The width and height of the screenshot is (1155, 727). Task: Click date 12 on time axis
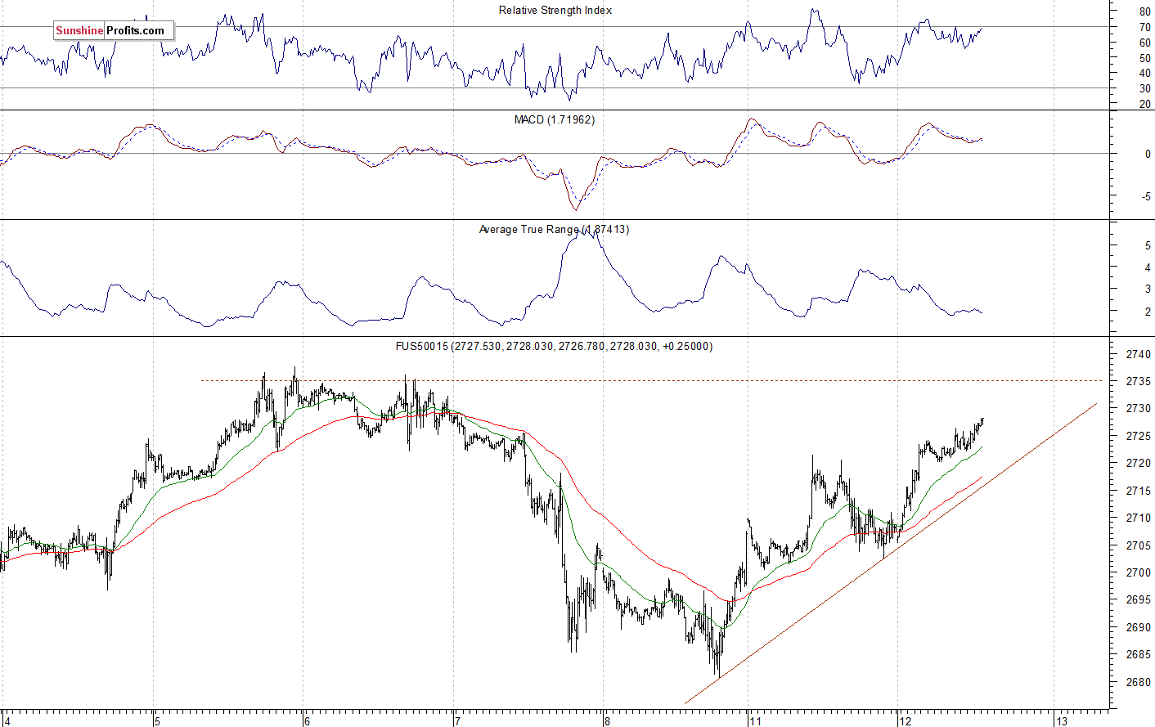point(905,721)
